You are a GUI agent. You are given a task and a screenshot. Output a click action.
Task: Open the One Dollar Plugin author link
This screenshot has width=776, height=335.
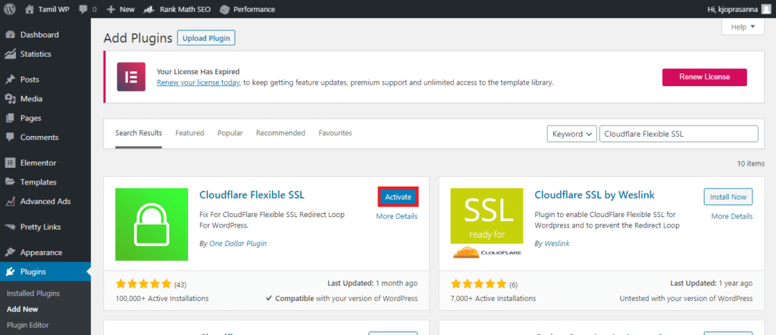point(237,243)
